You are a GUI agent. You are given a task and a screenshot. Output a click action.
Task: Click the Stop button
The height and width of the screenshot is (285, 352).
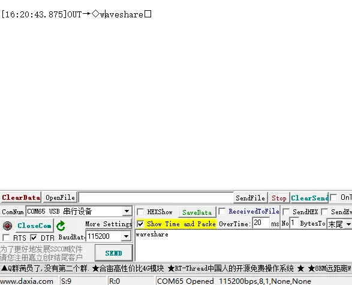click(279, 198)
